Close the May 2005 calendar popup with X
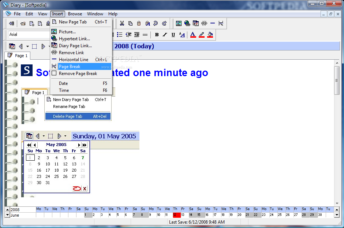 point(85,188)
